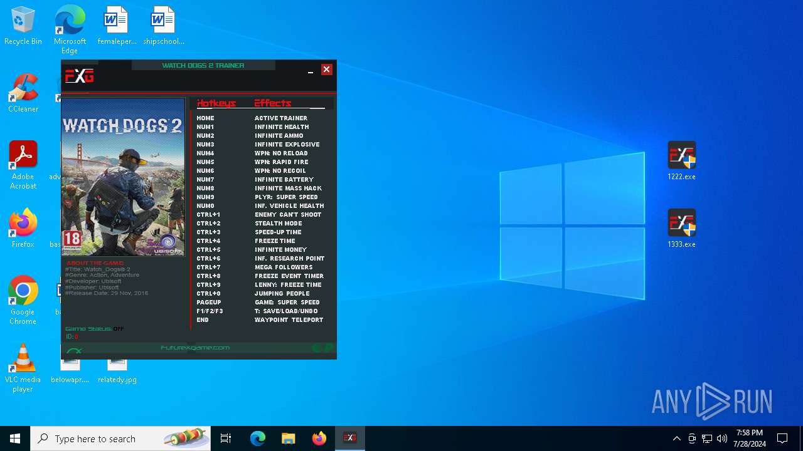Click the first faint green icon at the footer's right end
The image size is (803, 451).
click(317, 348)
